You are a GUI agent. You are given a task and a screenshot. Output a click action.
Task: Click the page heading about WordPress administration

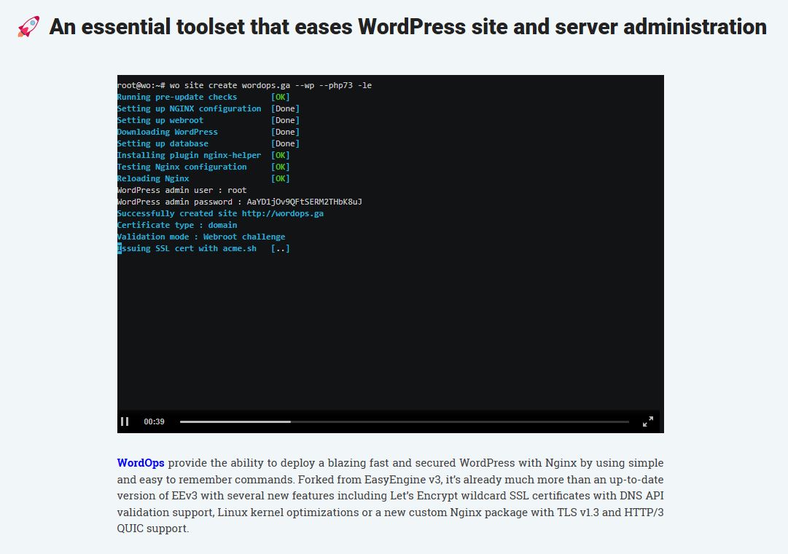pyautogui.click(x=407, y=27)
